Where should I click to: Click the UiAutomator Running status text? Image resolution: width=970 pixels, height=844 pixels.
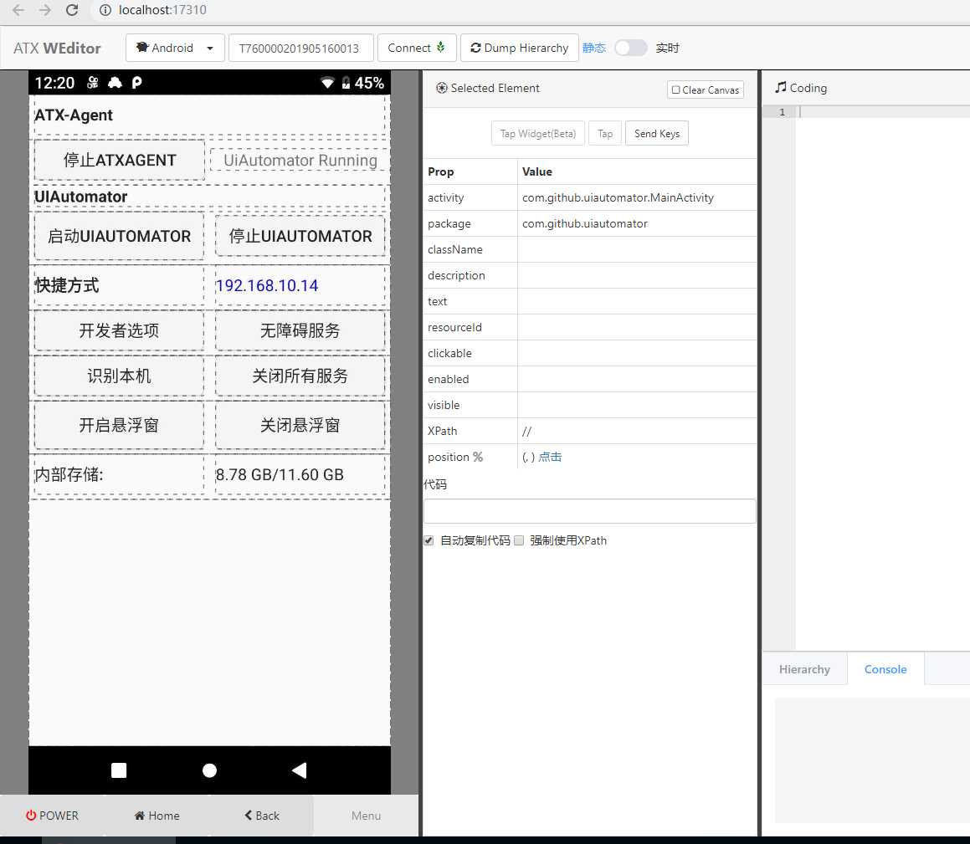click(x=300, y=160)
